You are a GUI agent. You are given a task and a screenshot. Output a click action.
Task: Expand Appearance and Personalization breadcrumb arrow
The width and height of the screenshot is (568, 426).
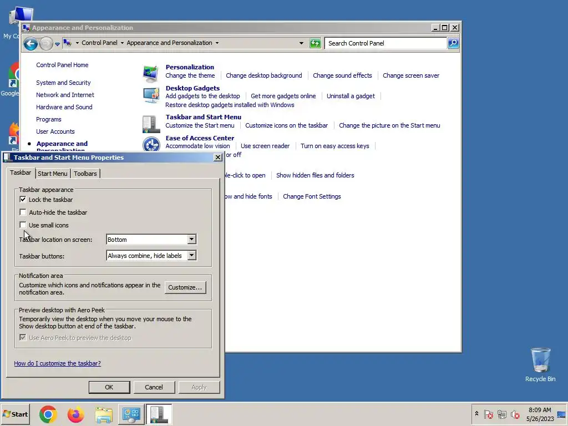coord(217,43)
